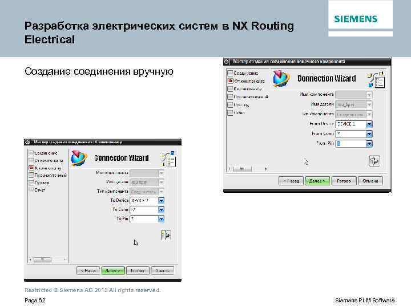The height and width of the screenshot is (308, 411).
Task: Click the title bar gear icon of top-right wizard
Action: (x=227, y=62)
